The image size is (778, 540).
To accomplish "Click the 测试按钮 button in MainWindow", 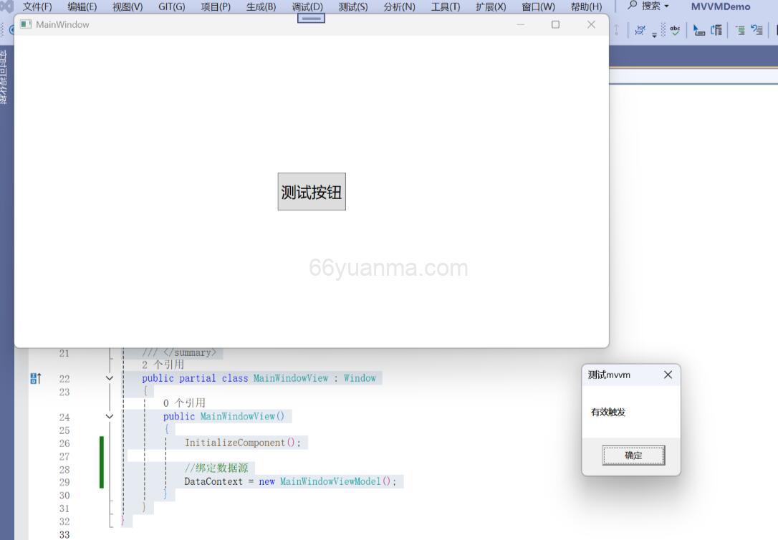I will pyautogui.click(x=311, y=191).
